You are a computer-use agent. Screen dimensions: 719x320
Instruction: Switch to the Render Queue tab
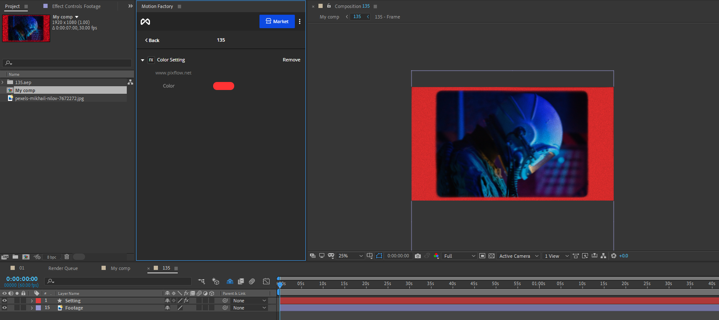63,268
